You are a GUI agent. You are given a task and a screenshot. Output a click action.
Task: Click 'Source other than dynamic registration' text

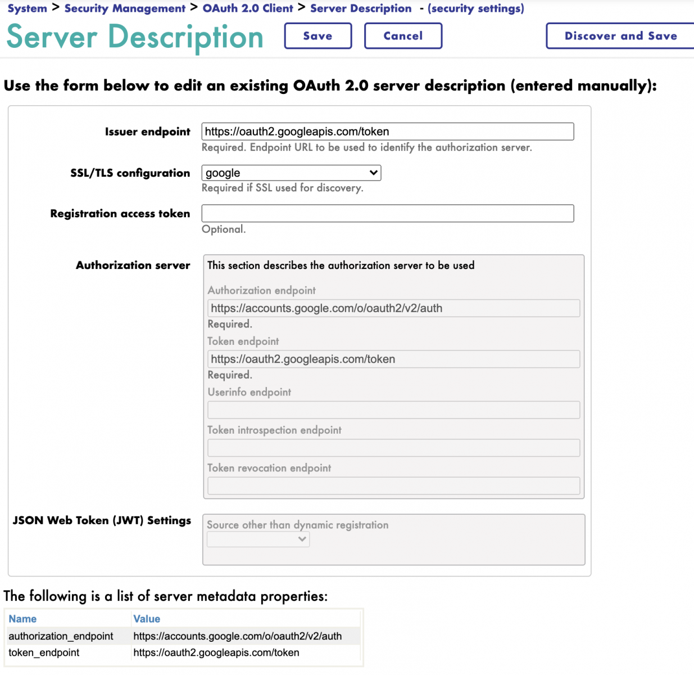[x=298, y=525]
